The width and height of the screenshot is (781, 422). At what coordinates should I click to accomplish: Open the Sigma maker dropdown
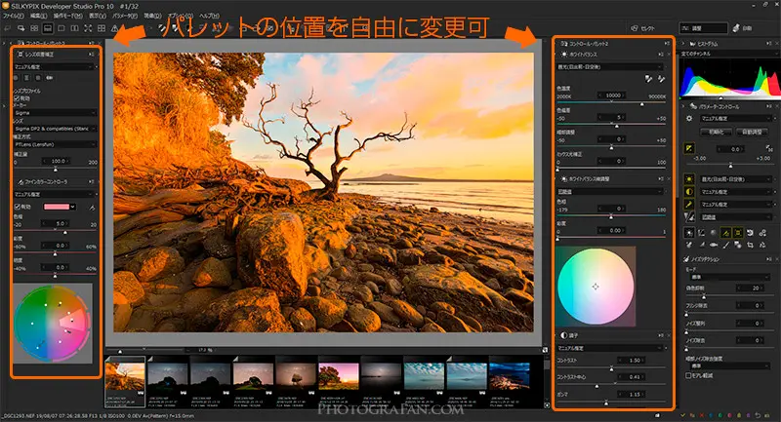(x=56, y=113)
